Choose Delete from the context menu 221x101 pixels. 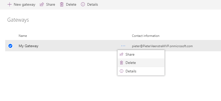[x=141, y=63]
